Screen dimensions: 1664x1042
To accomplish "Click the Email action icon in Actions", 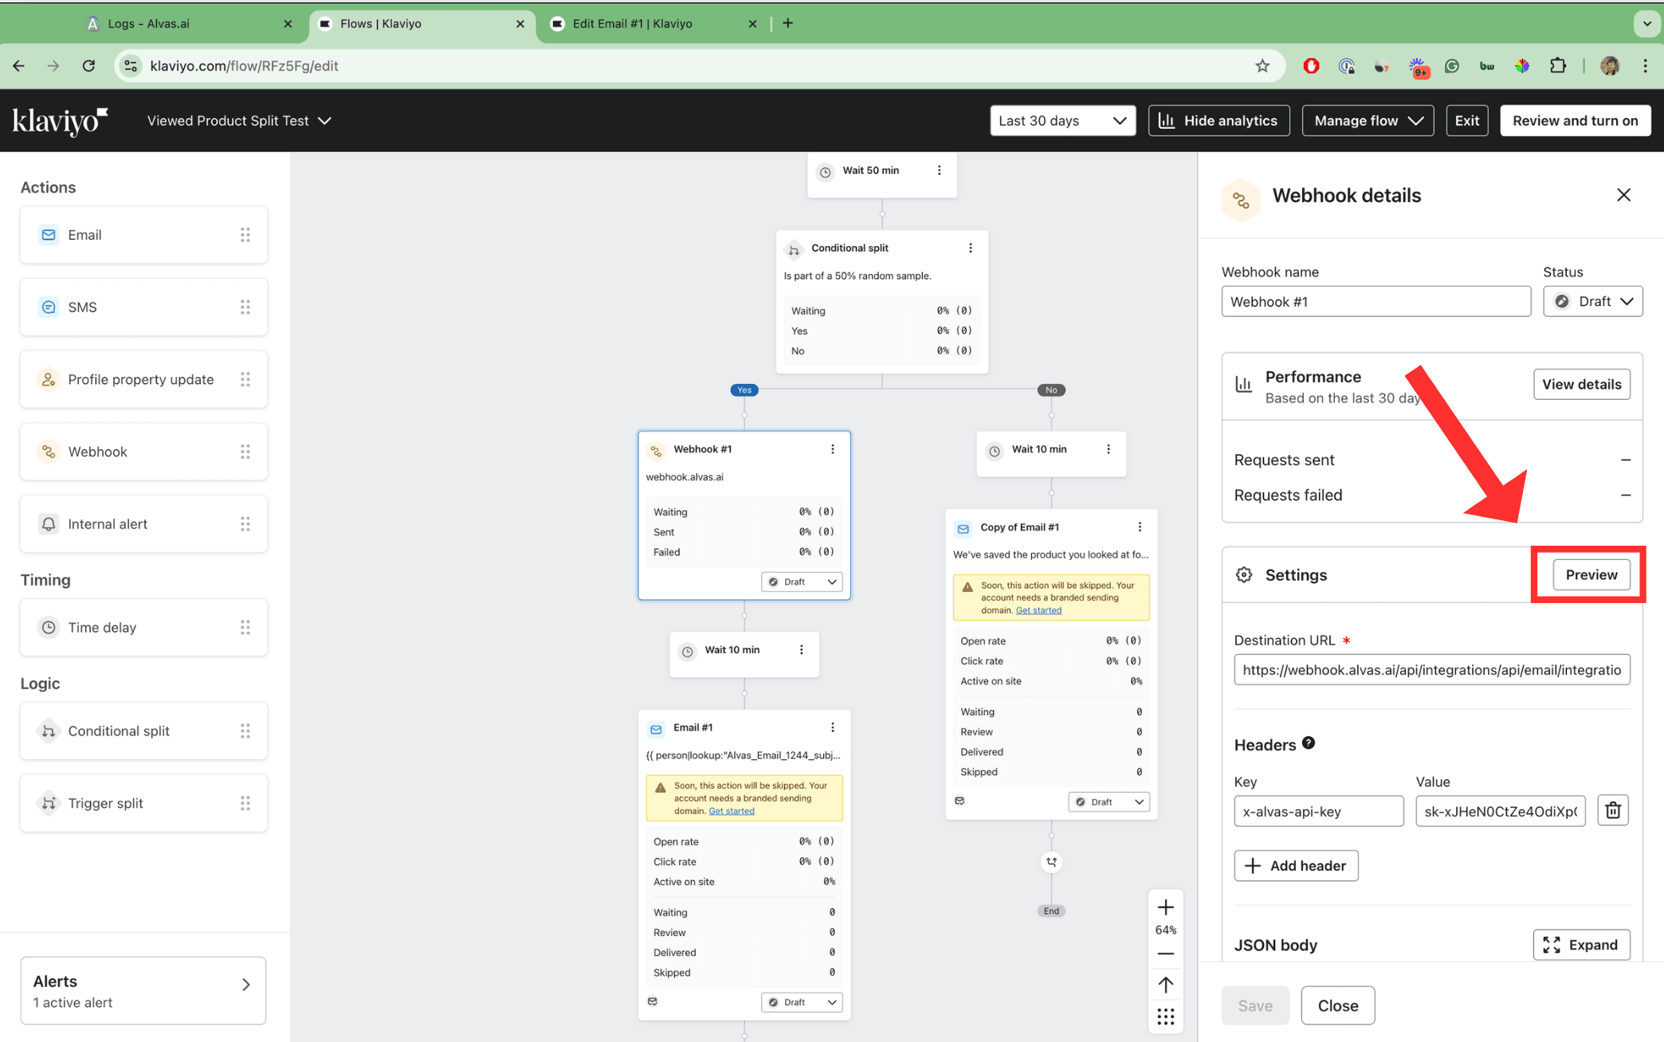I will pos(49,235).
